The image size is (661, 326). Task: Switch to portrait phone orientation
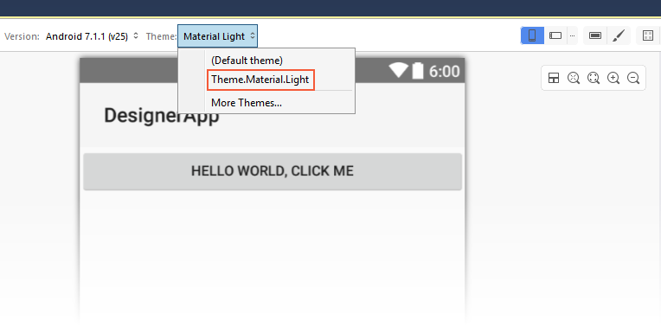tap(532, 35)
